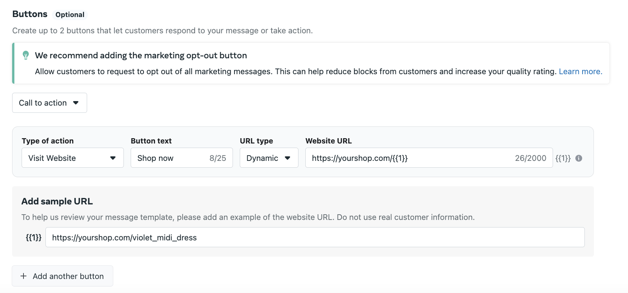The width and height of the screenshot is (628, 293).
Task: Click the Add another button button
Action: [62, 276]
